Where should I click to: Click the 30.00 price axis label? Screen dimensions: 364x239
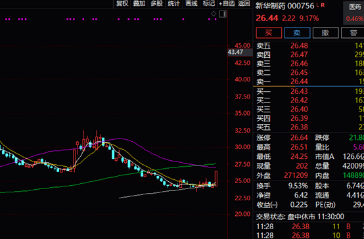pos(242,147)
